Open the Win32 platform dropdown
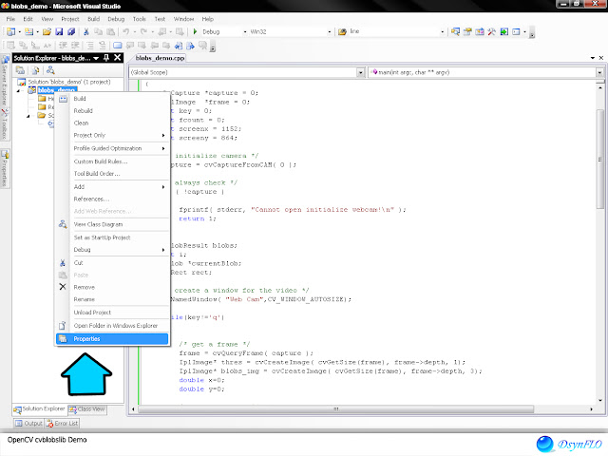This screenshot has width=608, height=456. point(330,31)
